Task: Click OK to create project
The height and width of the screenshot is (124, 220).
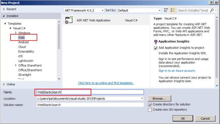Action: click(183, 118)
